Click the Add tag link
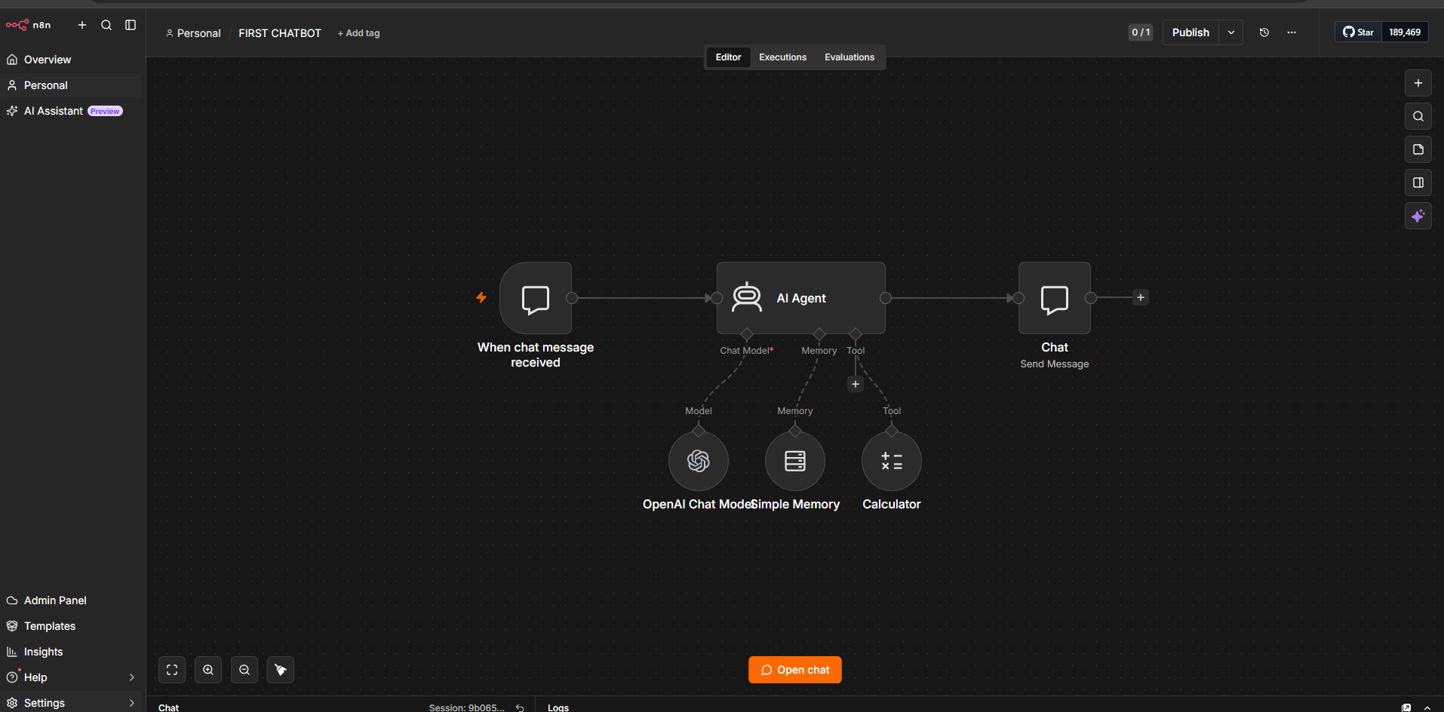 359,33
